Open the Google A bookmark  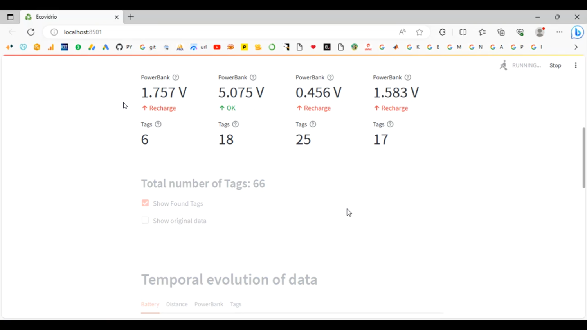pos(497,47)
